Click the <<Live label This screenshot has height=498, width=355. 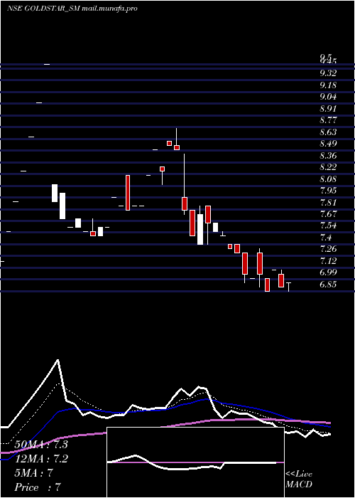point(299,475)
